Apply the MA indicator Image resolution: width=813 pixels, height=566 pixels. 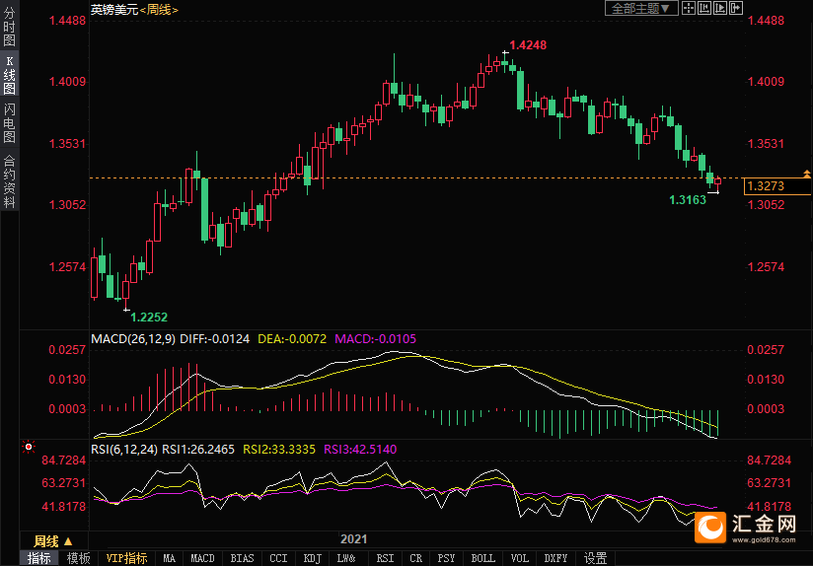coord(169,558)
